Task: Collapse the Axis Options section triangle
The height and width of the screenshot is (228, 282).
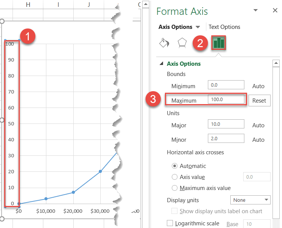Action: [x=162, y=63]
